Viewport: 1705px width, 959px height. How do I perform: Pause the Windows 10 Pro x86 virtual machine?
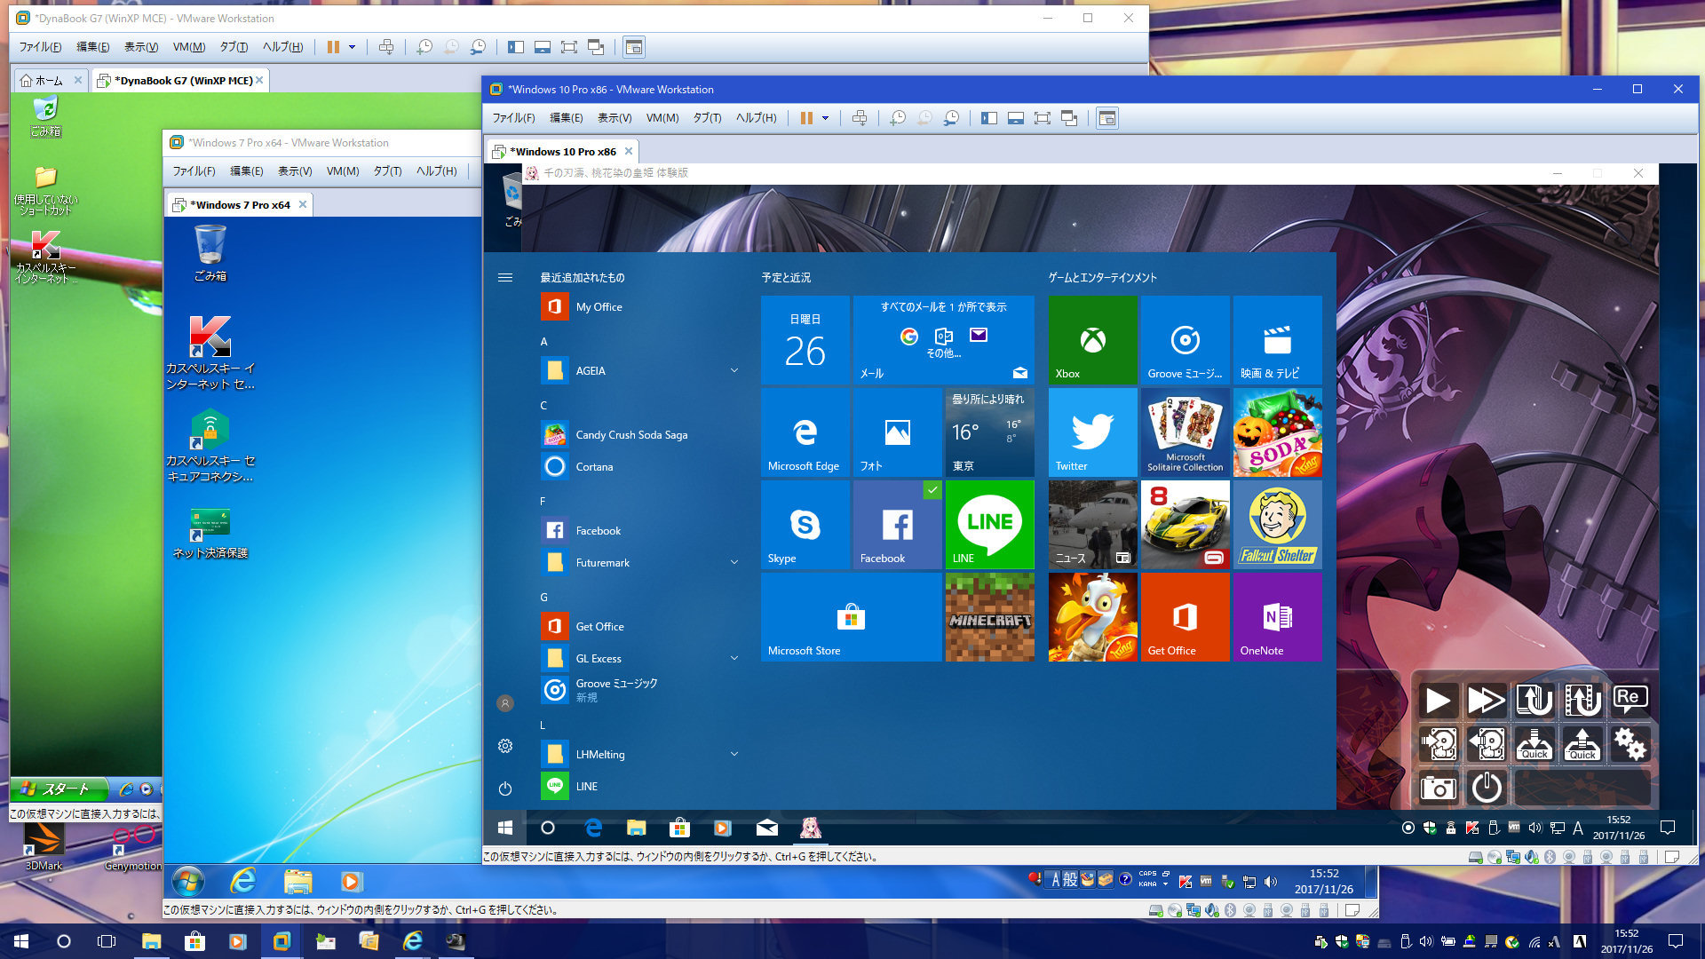coord(806,118)
